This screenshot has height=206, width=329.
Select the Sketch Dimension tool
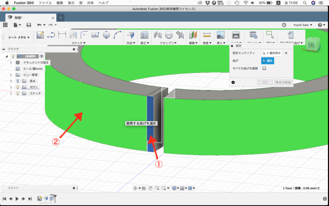62,35
